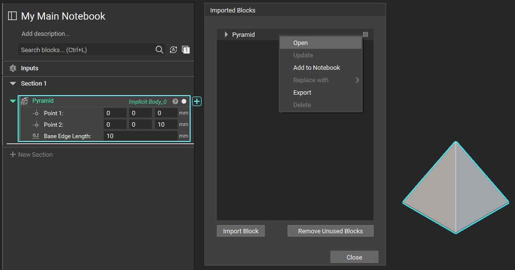Click the Inputs header label
The height and width of the screenshot is (270, 515).
(x=30, y=68)
